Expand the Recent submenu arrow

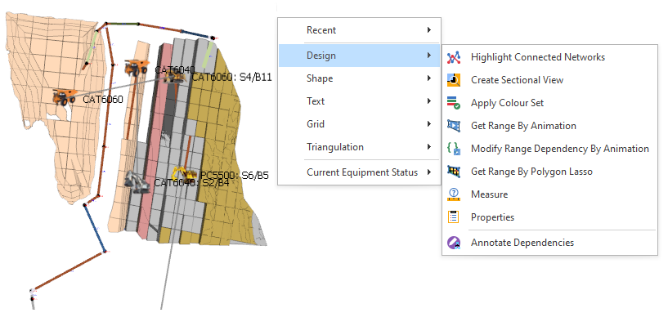click(429, 30)
